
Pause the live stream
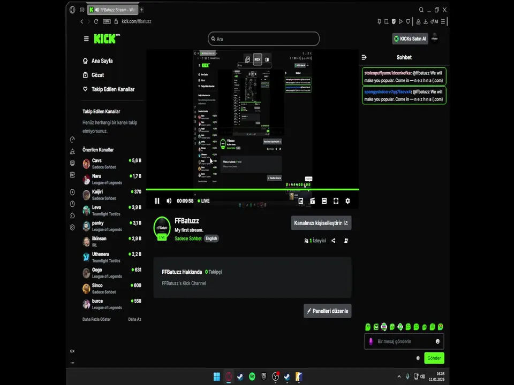click(157, 201)
